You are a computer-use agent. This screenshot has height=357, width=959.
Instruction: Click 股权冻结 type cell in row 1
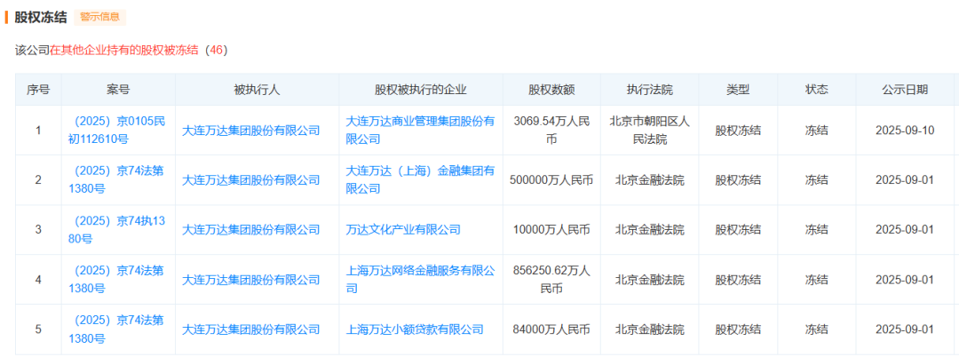click(x=738, y=131)
